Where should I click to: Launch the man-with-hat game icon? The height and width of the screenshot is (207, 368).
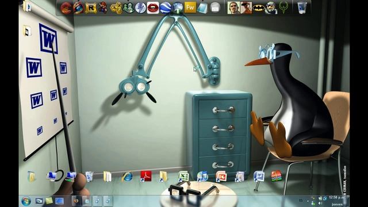246,7
